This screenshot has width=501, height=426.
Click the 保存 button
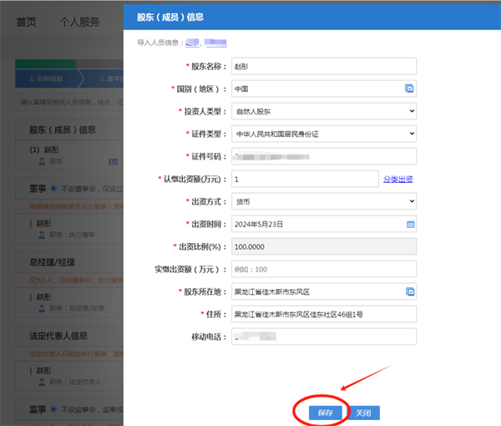325,413
